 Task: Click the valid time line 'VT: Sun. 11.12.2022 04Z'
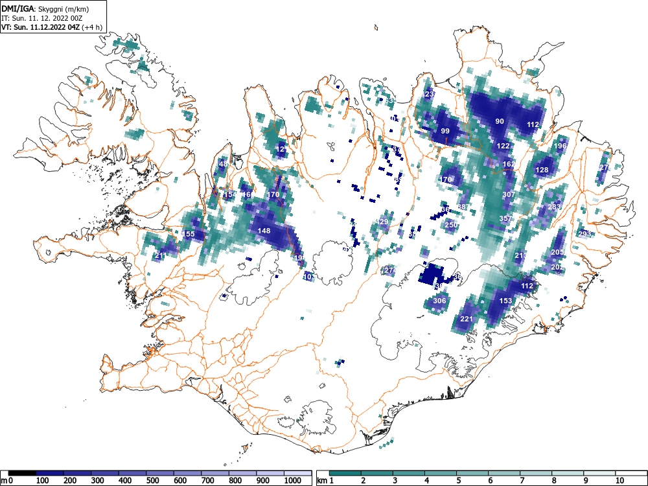pyautogui.click(x=41, y=27)
